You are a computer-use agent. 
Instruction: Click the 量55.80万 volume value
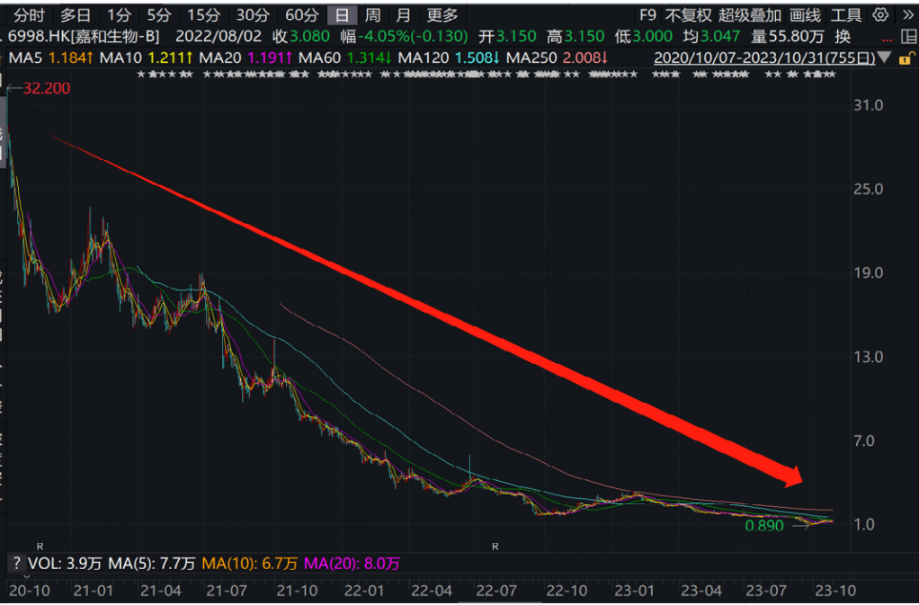point(788,37)
